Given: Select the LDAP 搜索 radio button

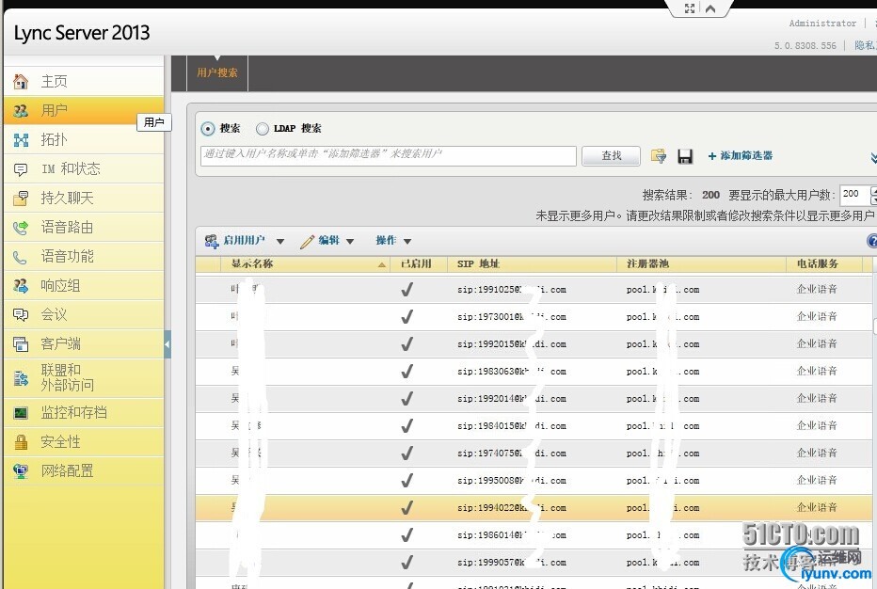Looking at the screenshot, I should tap(263, 129).
